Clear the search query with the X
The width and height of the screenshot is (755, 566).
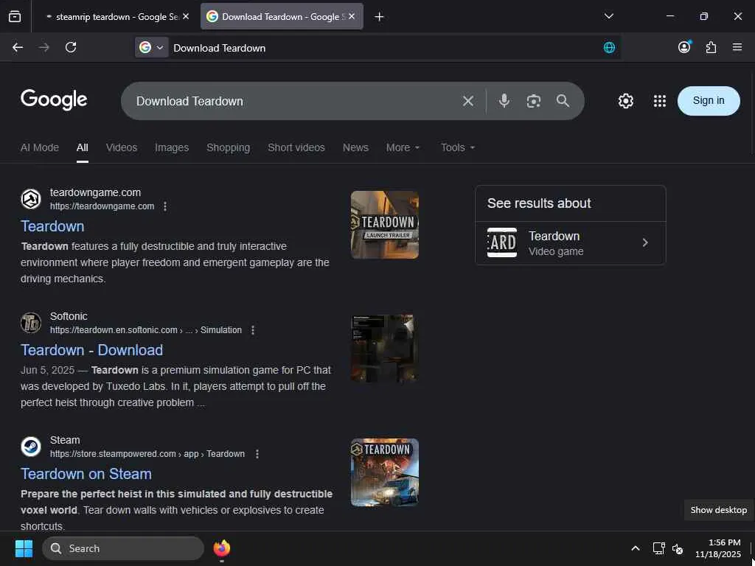(x=468, y=101)
